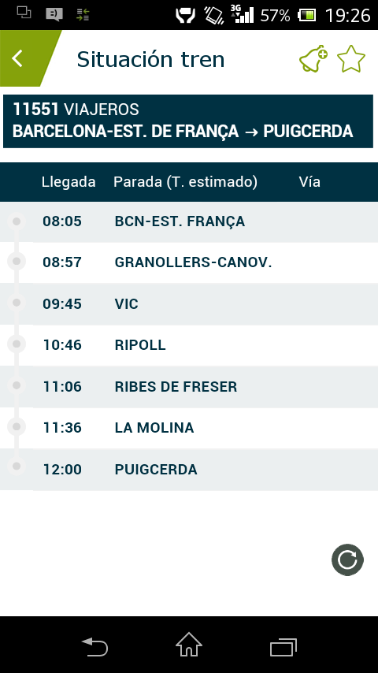Select the RIPOLL stop row
The height and width of the screenshot is (673, 378).
pos(189,345)
